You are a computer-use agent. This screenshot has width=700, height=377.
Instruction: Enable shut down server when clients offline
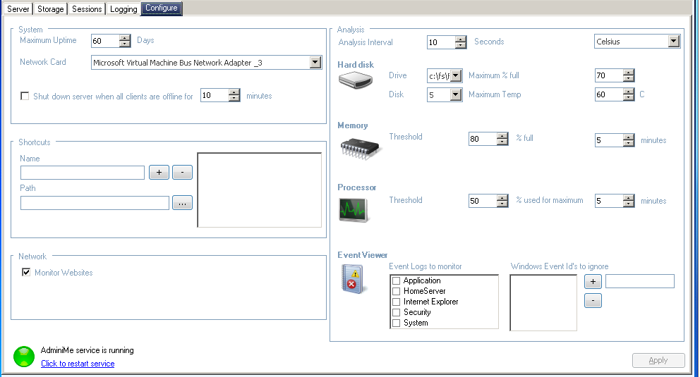click(25, 96)
